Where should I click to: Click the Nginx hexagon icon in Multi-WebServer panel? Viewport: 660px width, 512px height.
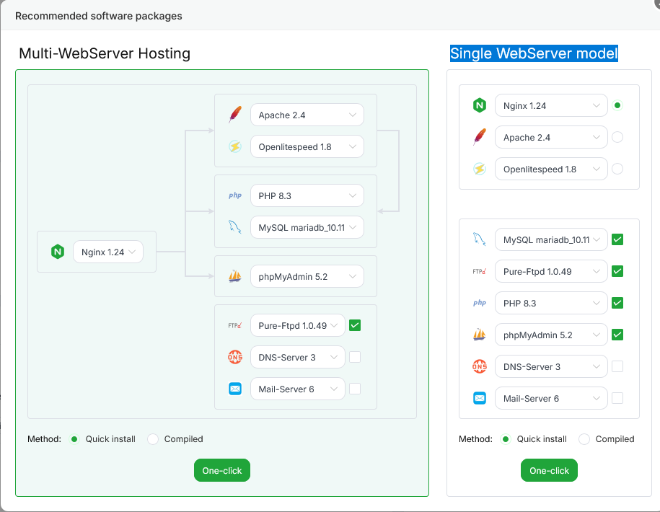coord(57,252)
